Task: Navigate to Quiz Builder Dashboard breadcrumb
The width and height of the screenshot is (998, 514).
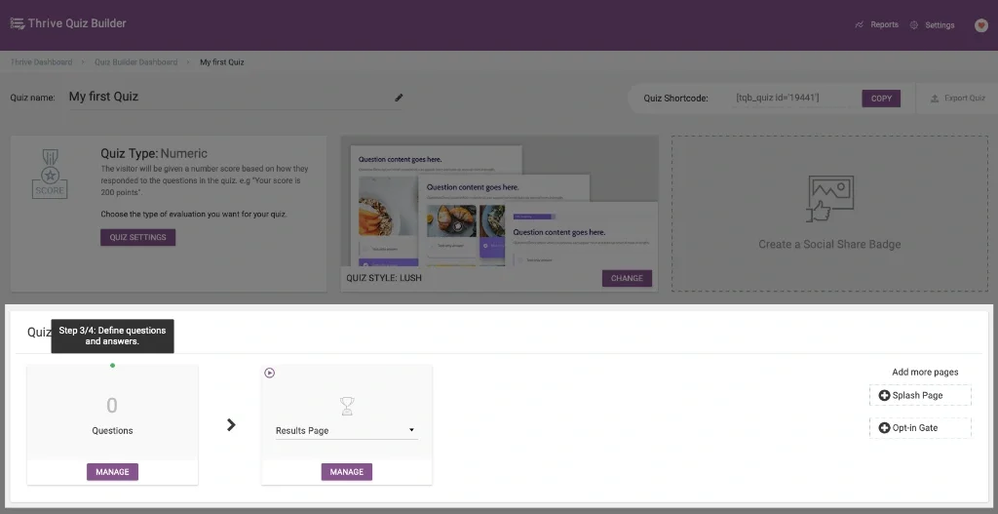Action: pyautogui.click(x=135, y=62)
